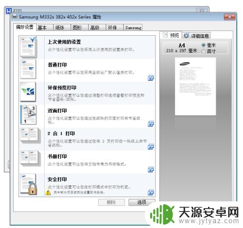Select the 英寸 radio button
Image resolution: width=243 pixels, height=228 pixels.
click(x=203, y=51)
